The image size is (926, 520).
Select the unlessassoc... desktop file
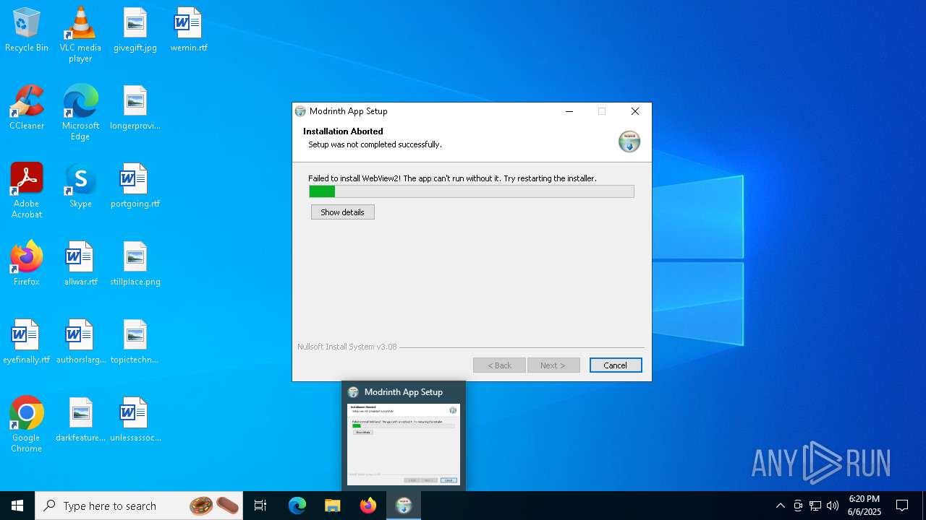pyautogui.click(x=135, y=420)
